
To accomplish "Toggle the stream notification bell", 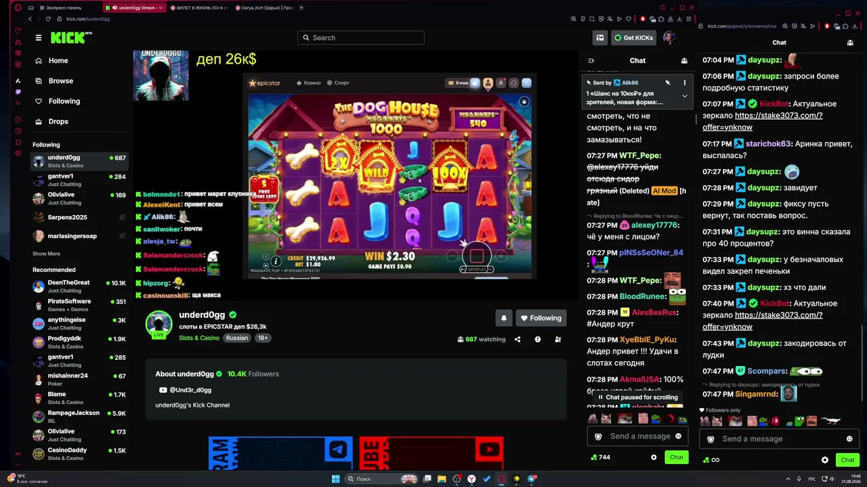I will (503, 318).
